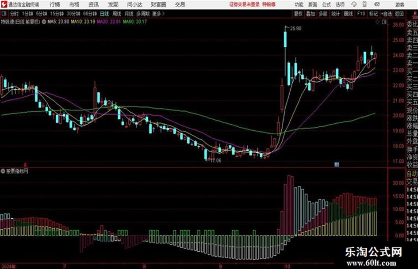Click the 多股 multi-stock button
This screenshot has height=269, width=418.
pos(323,14)
